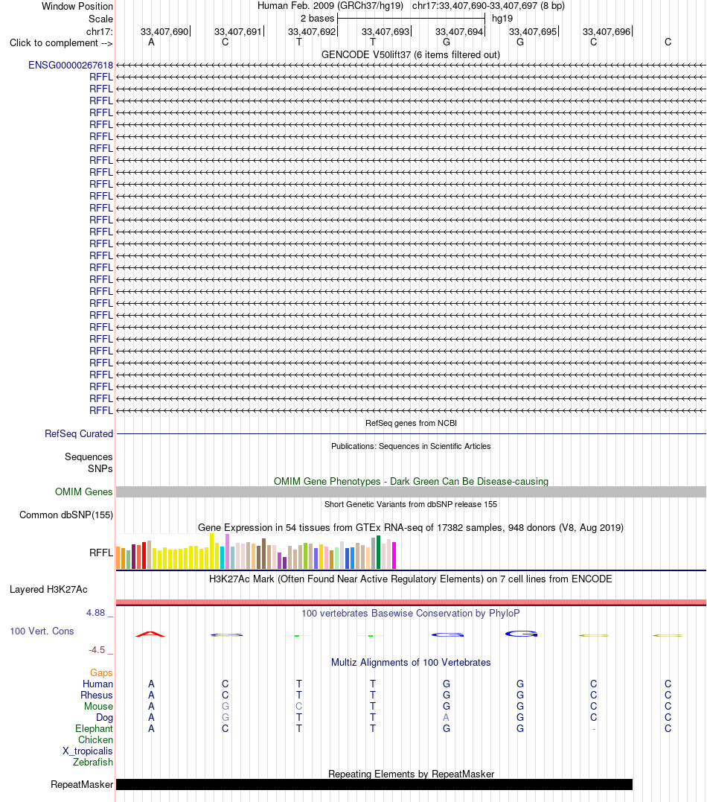
Task: Click the Layered H3K27Ac label
Action: tap(48, 589)
